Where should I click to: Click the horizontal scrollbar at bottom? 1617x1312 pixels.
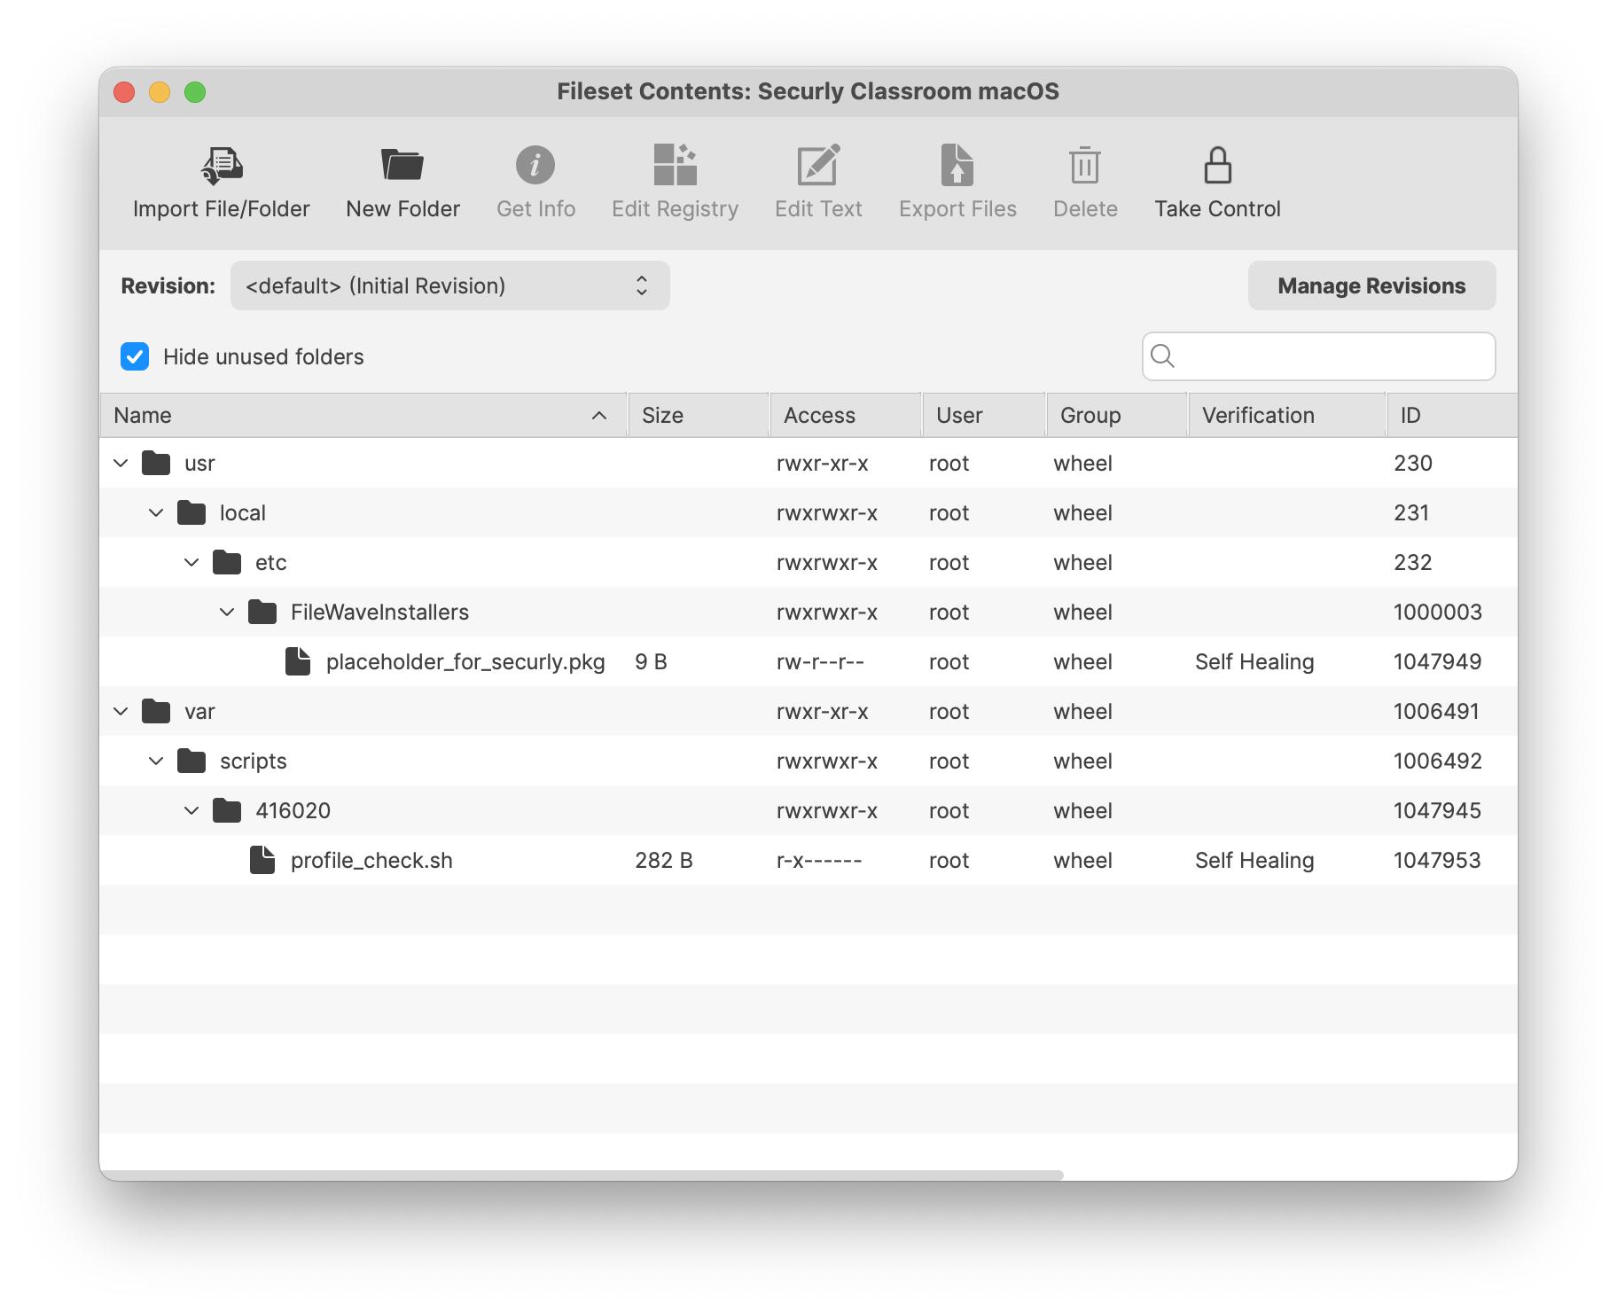coord(582,1175)
